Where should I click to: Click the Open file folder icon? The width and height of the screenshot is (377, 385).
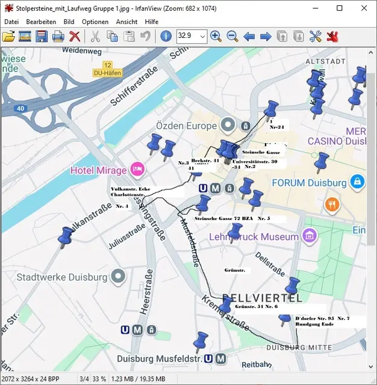[9, 37]
